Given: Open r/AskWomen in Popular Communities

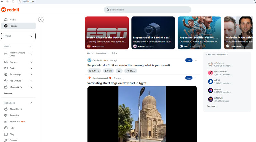Looking at the screenshot, I should pos(220,72).
